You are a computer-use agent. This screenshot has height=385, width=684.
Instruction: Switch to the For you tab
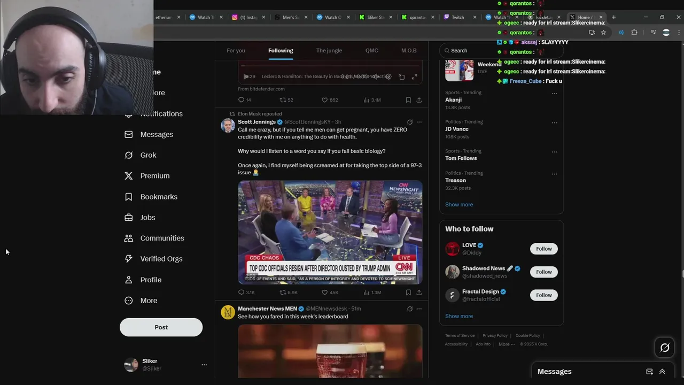(x=236, y=50)
